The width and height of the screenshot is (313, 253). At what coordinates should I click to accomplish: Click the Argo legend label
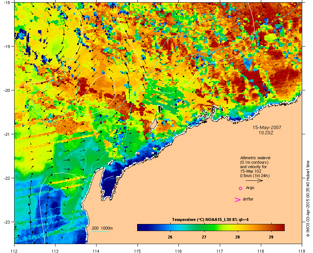pyautogui.click(x=250, y=188)
